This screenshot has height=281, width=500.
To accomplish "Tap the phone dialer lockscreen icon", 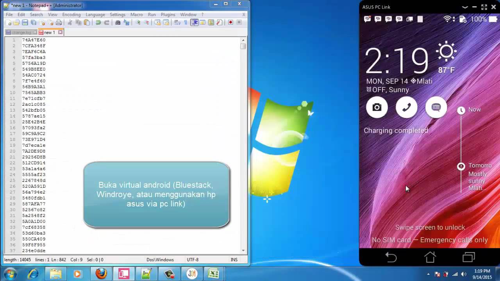I will 407,107.
